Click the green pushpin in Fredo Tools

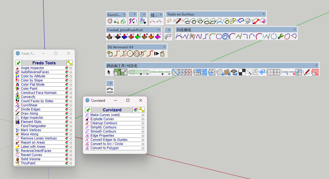pos(18,63)
